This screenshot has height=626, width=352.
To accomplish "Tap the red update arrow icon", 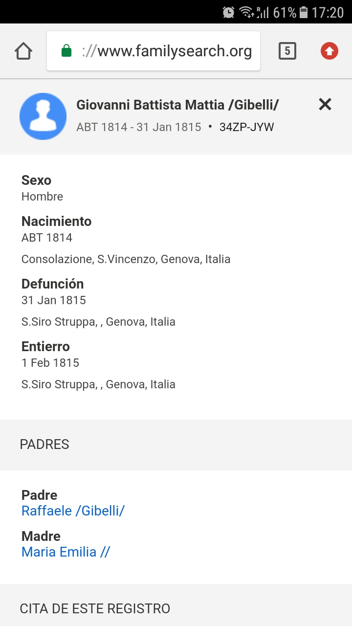I will (330, 51).
